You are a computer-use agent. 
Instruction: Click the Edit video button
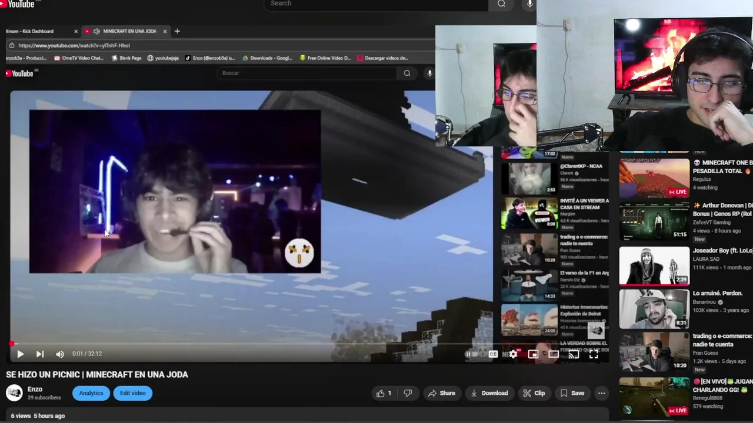(133, 393)
